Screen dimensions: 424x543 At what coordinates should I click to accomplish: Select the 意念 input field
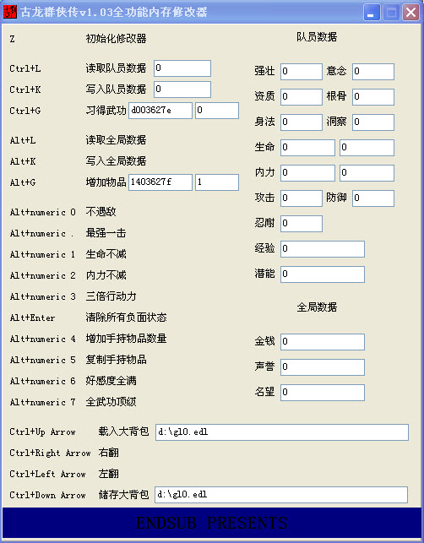point(373,71)
